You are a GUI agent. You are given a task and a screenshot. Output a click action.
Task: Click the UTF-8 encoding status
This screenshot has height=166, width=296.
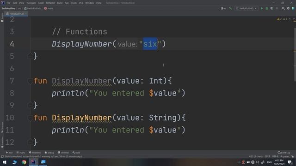click(x=275, y=156)
